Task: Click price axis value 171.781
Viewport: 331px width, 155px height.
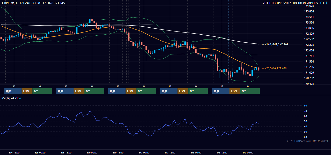Action: coord(309,56)
